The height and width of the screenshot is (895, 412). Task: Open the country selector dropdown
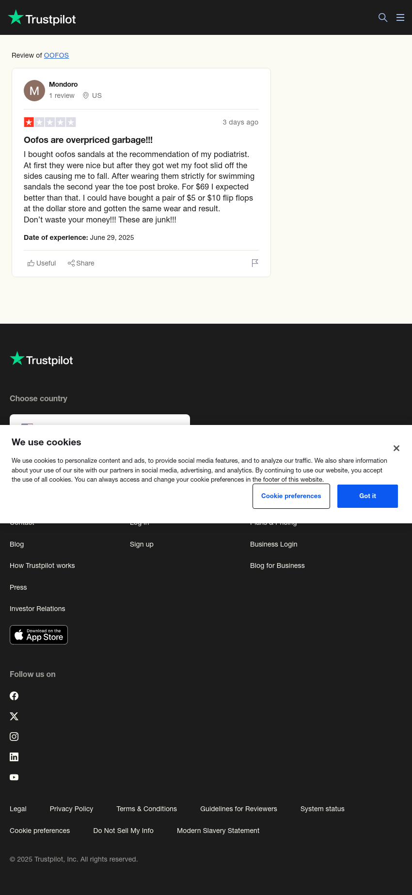coord(100,420)
